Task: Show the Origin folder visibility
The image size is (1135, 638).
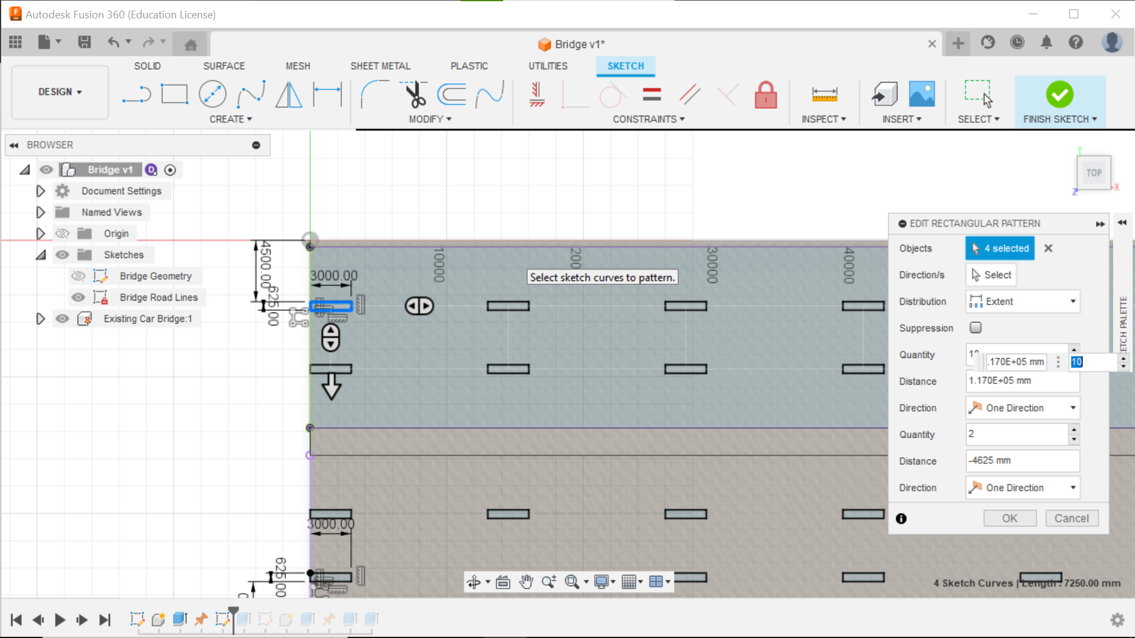Action: 62,233
